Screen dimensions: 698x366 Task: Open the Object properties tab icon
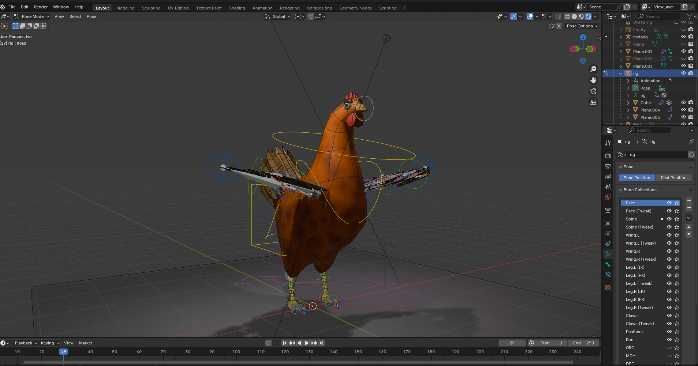(x=608, y=223)
